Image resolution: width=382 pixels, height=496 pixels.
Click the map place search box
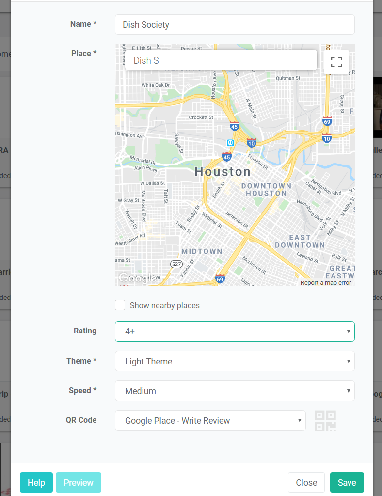point(221,61)
